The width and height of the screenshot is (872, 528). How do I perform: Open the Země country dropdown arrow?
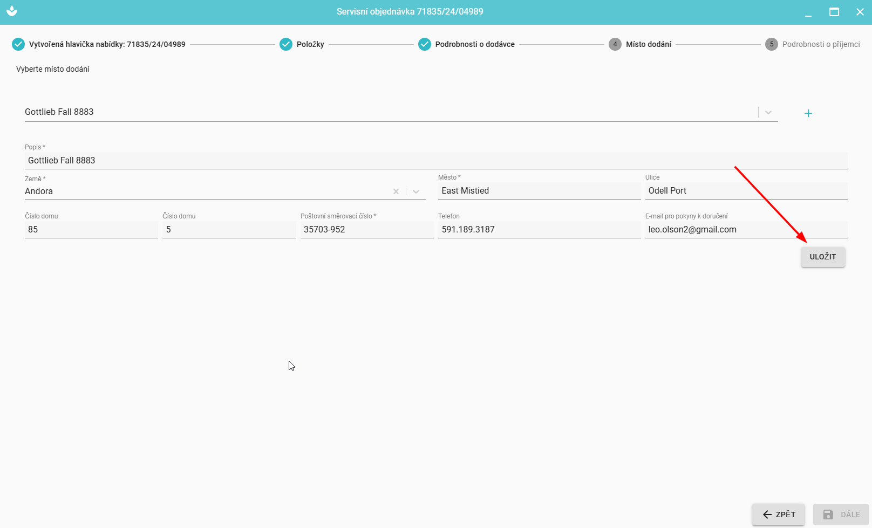(x=416, y=191)
